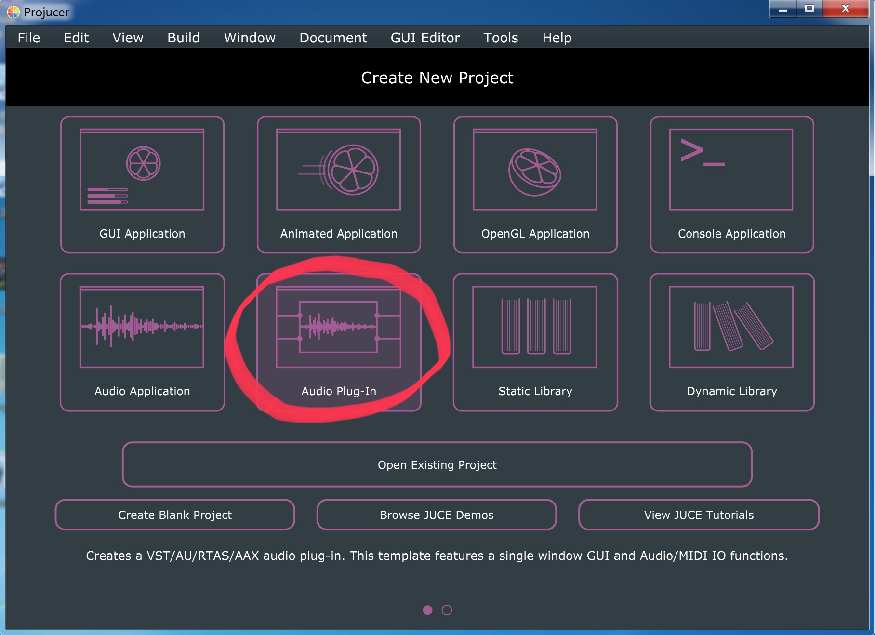Pick the OpenGL Application template icon
The image size is (875, 635).
[535, 170]
